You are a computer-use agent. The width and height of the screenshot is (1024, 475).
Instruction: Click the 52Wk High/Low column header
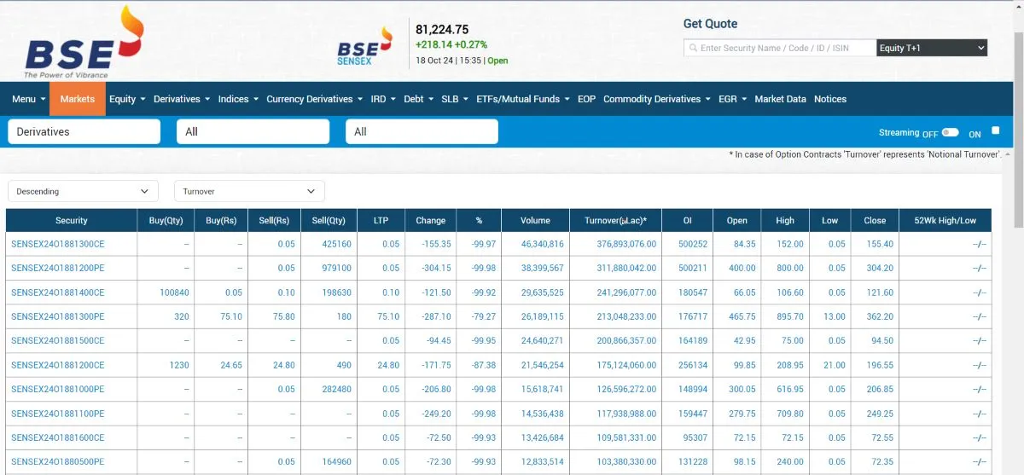(945, 220)
